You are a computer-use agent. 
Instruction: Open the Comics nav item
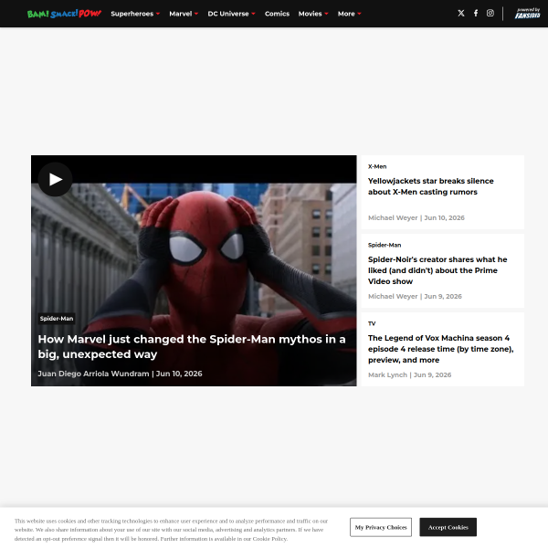pyautogui.click(x=277, y=14)
